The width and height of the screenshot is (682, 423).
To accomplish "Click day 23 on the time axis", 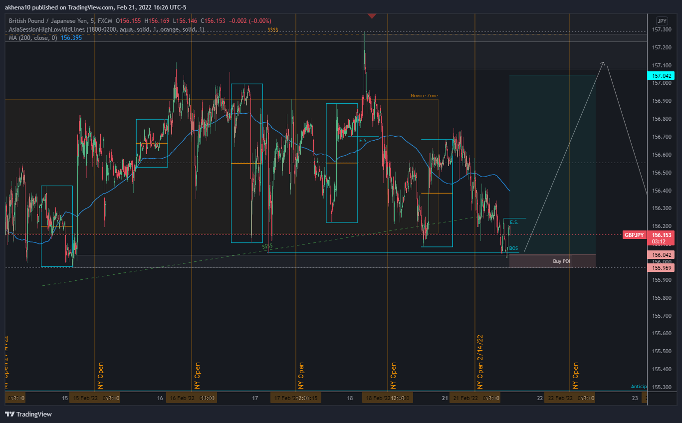I will coord(635,398).
